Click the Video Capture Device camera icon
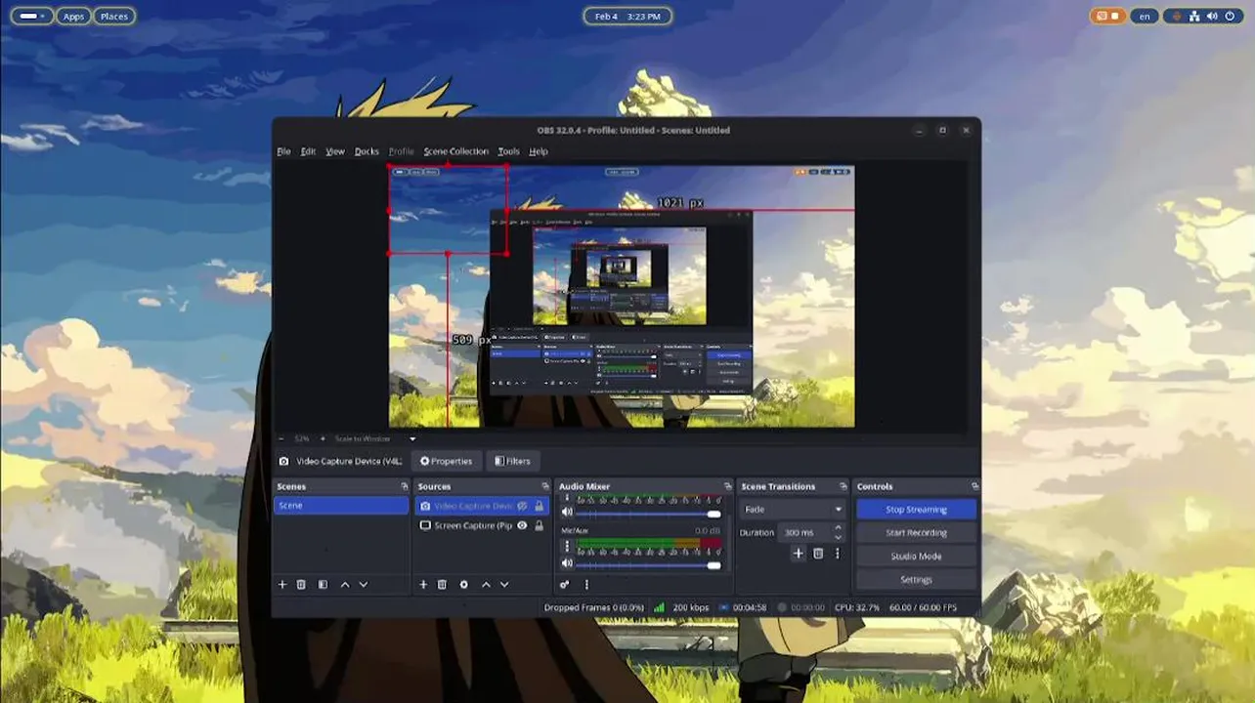Viewport: 1255px width, 703px height. pyautogui.click(x=425, y=506)
